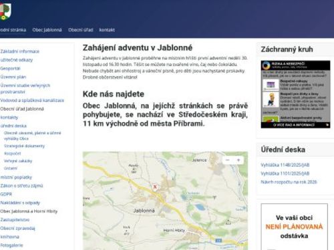Click the Horní Hbity label on map
334x250 pixels.
[x=174, y=231]
